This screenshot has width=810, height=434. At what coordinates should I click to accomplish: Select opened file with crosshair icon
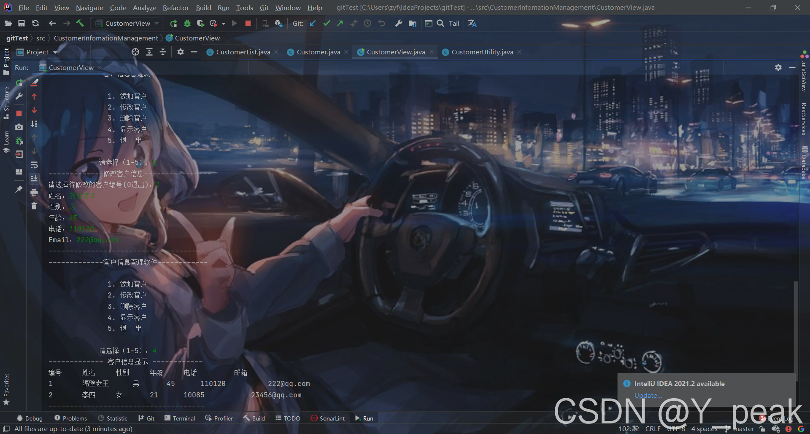click(x=135, y=52)
